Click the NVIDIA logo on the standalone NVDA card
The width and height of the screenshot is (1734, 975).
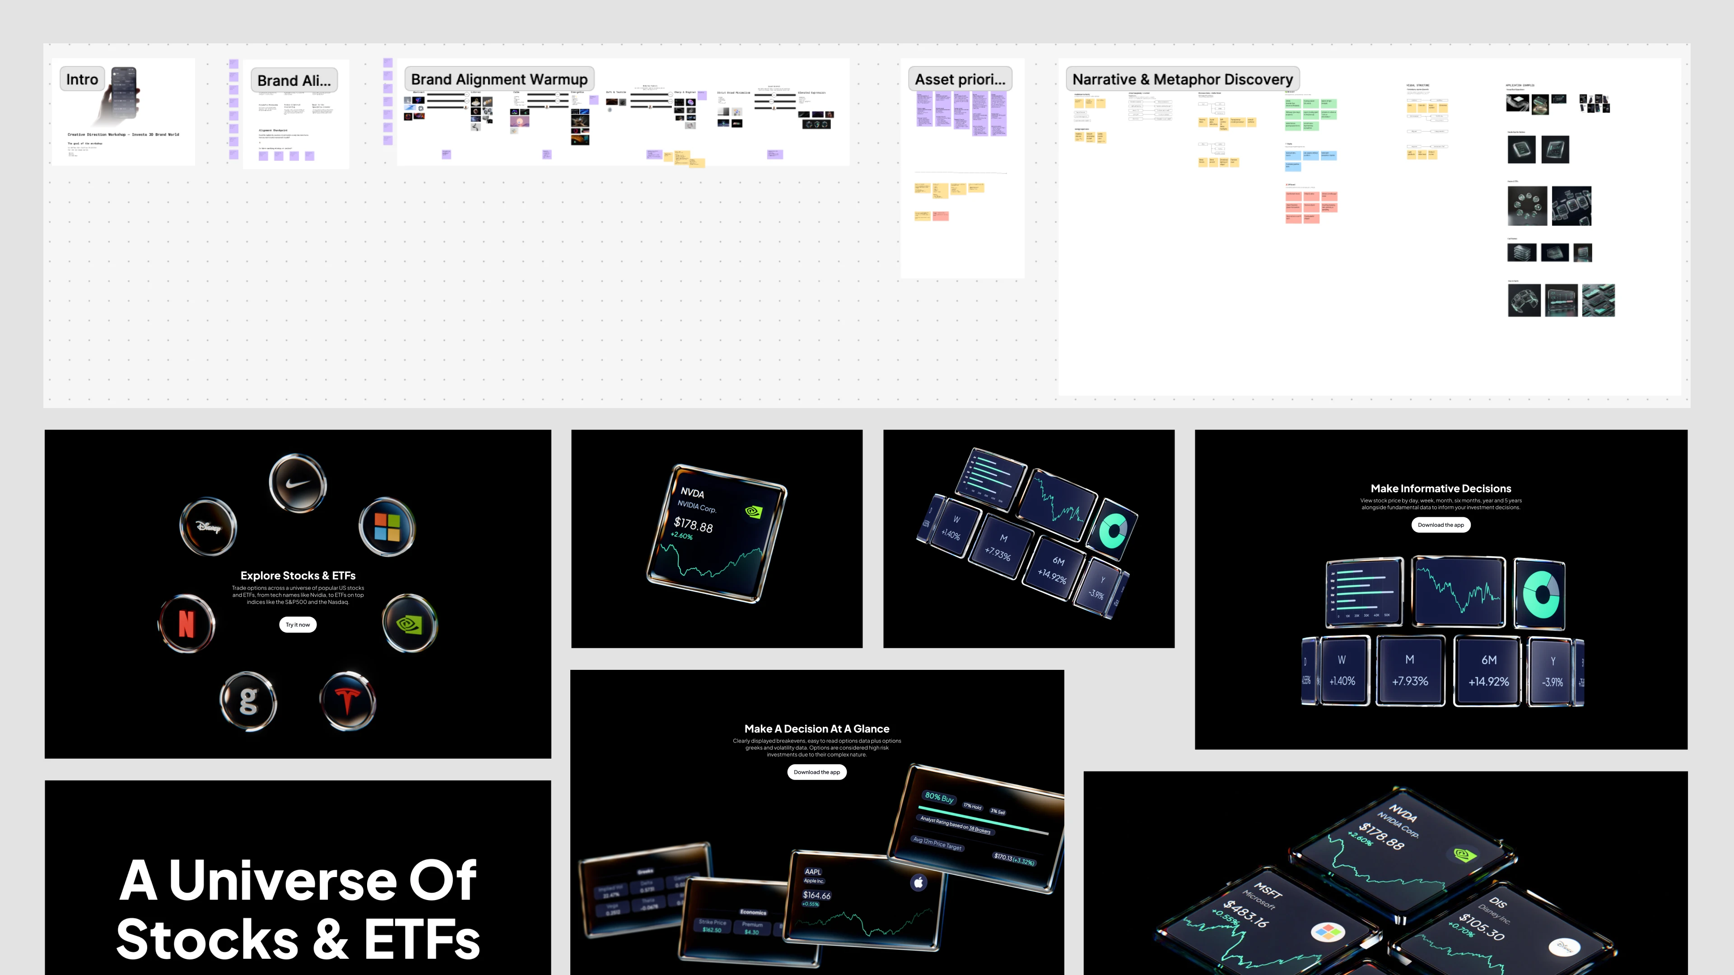point(754,512)
